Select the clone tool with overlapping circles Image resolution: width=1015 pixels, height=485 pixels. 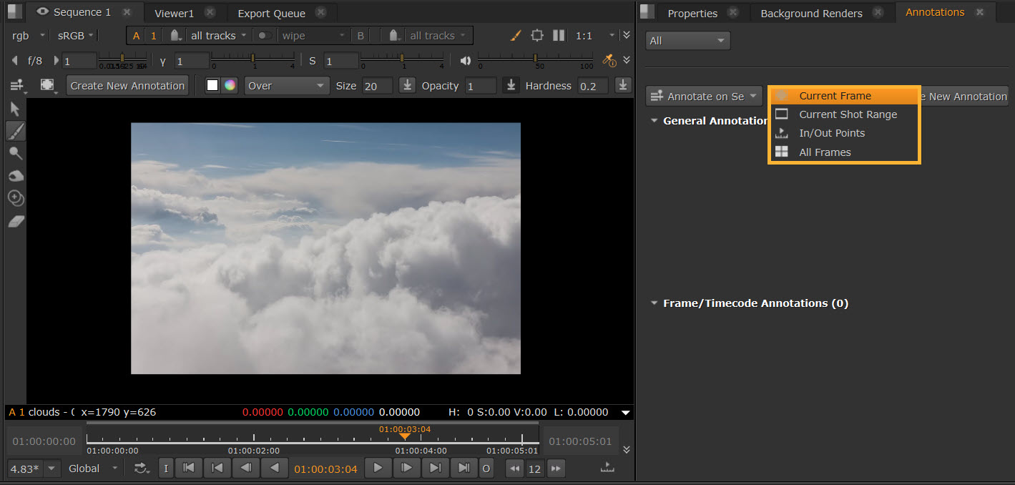pyautogui.click(x=15, y=198)
